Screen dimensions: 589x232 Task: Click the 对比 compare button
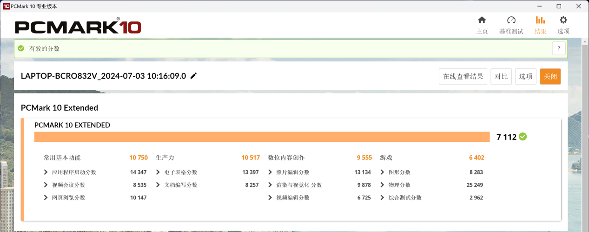click(x=501, y=76)
